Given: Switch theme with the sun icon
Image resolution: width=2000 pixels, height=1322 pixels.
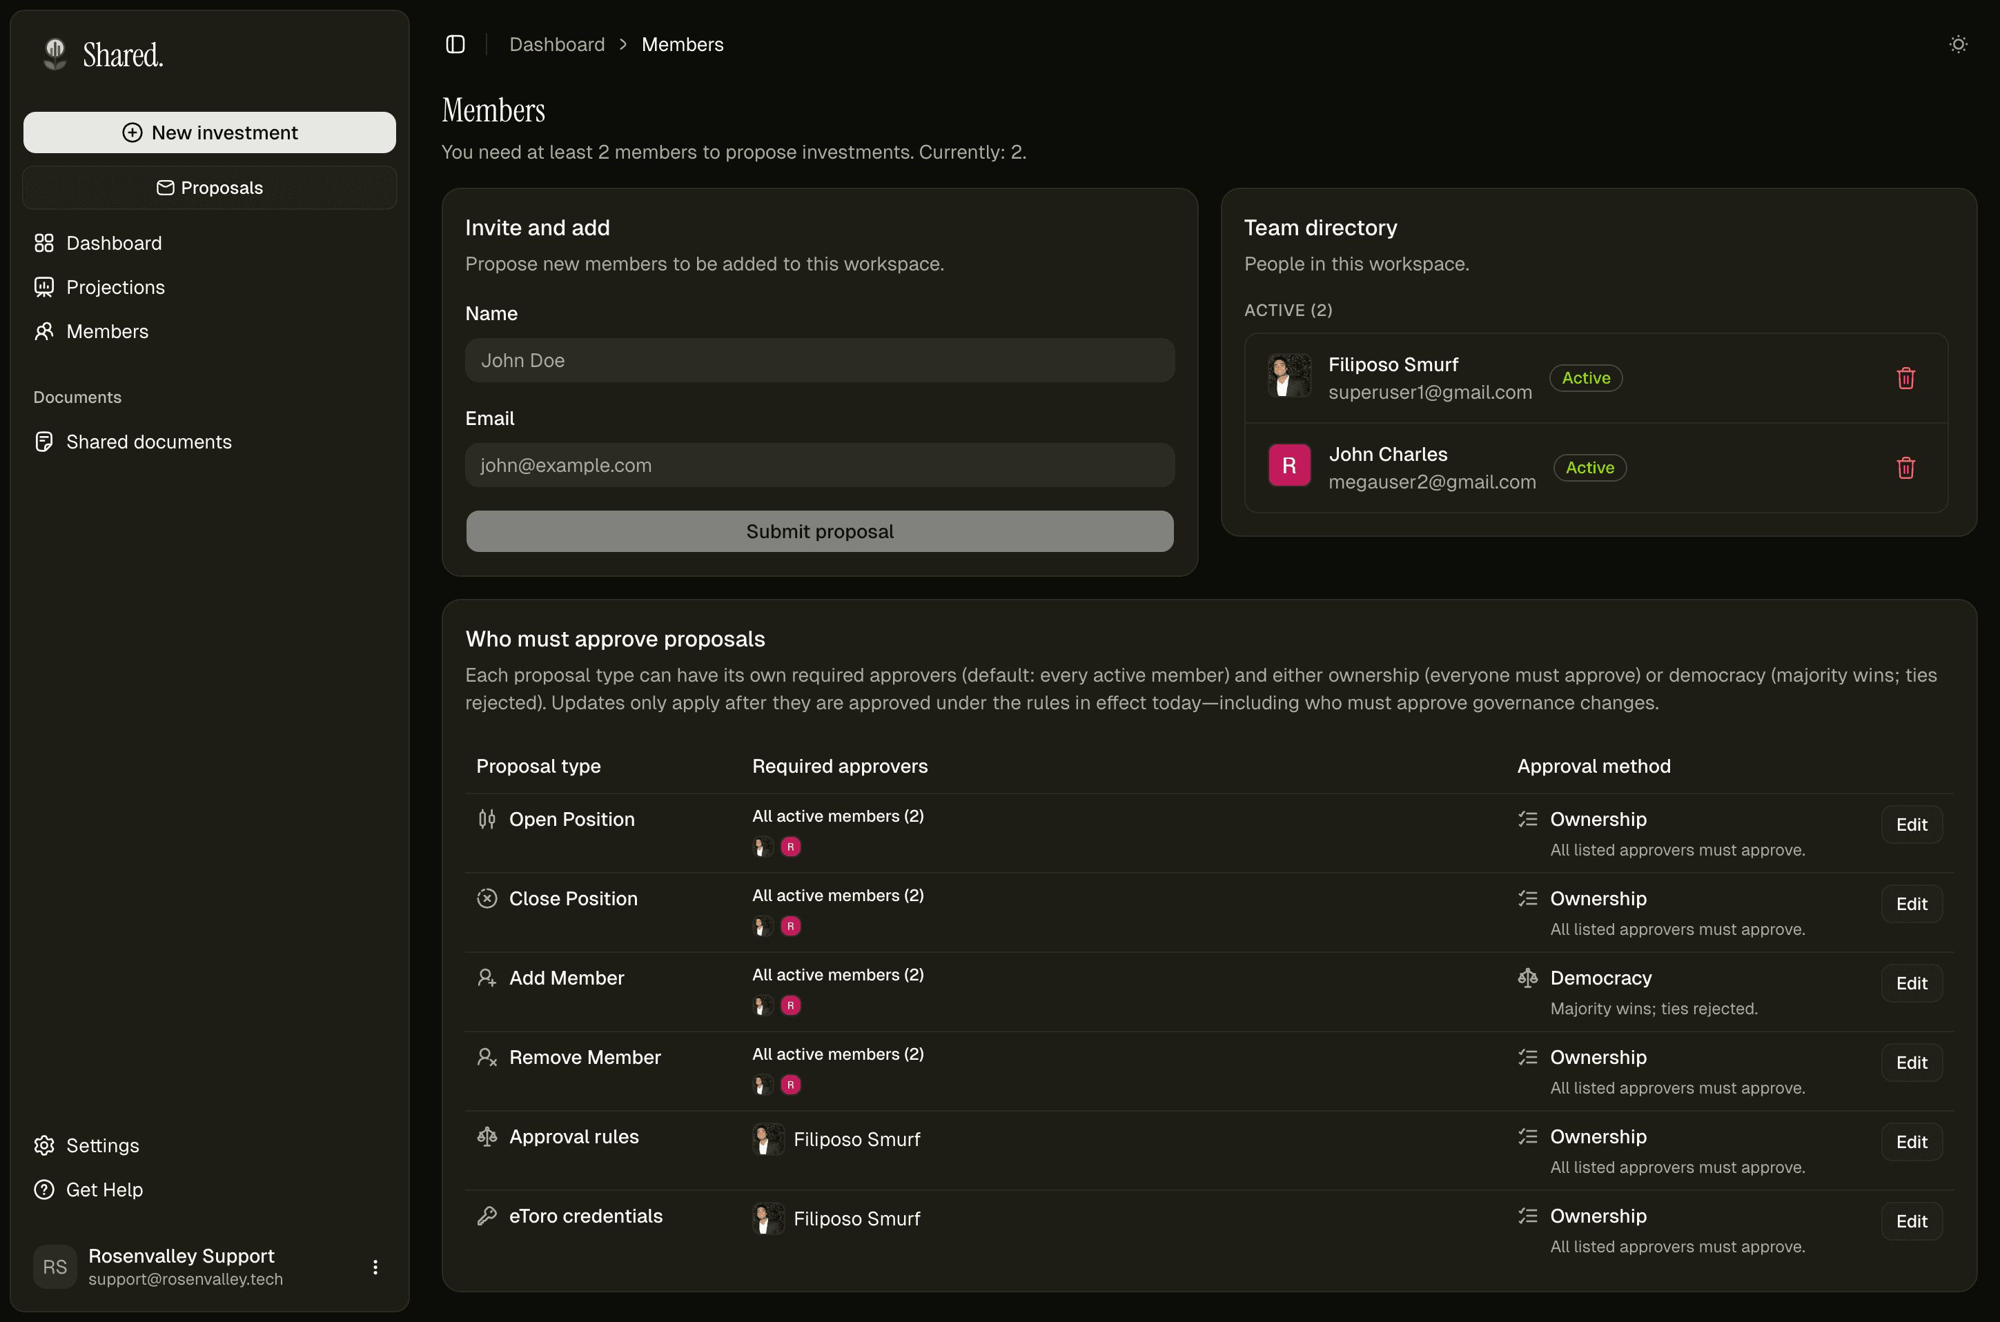Looking at the screenshot, I should point(1958,45).
